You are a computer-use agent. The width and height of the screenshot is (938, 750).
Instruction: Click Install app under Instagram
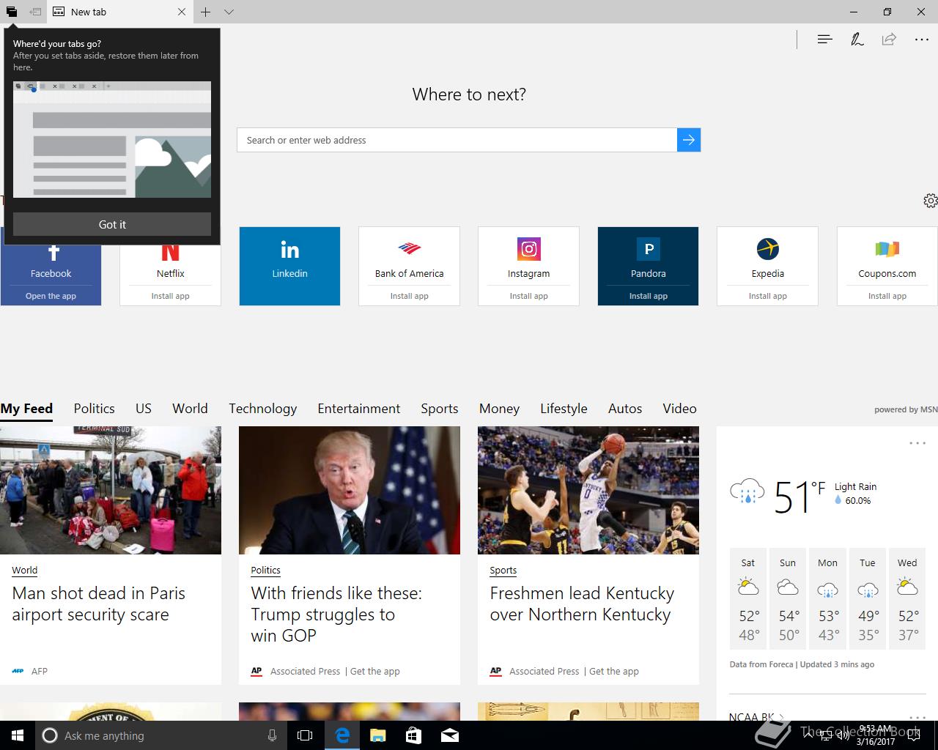(x=528, y=296)
